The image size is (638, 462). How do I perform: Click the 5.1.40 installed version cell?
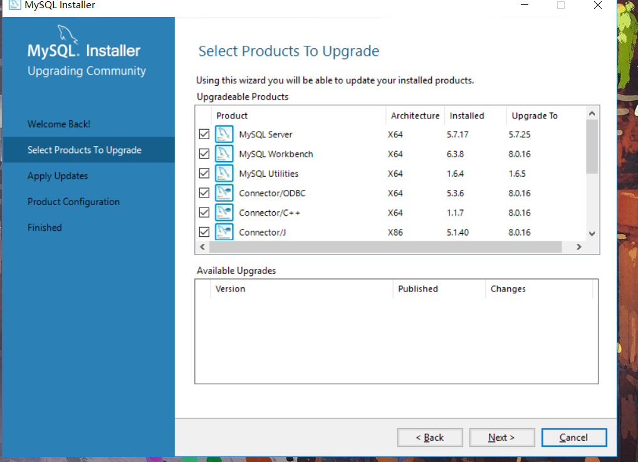tap(458, 232)
